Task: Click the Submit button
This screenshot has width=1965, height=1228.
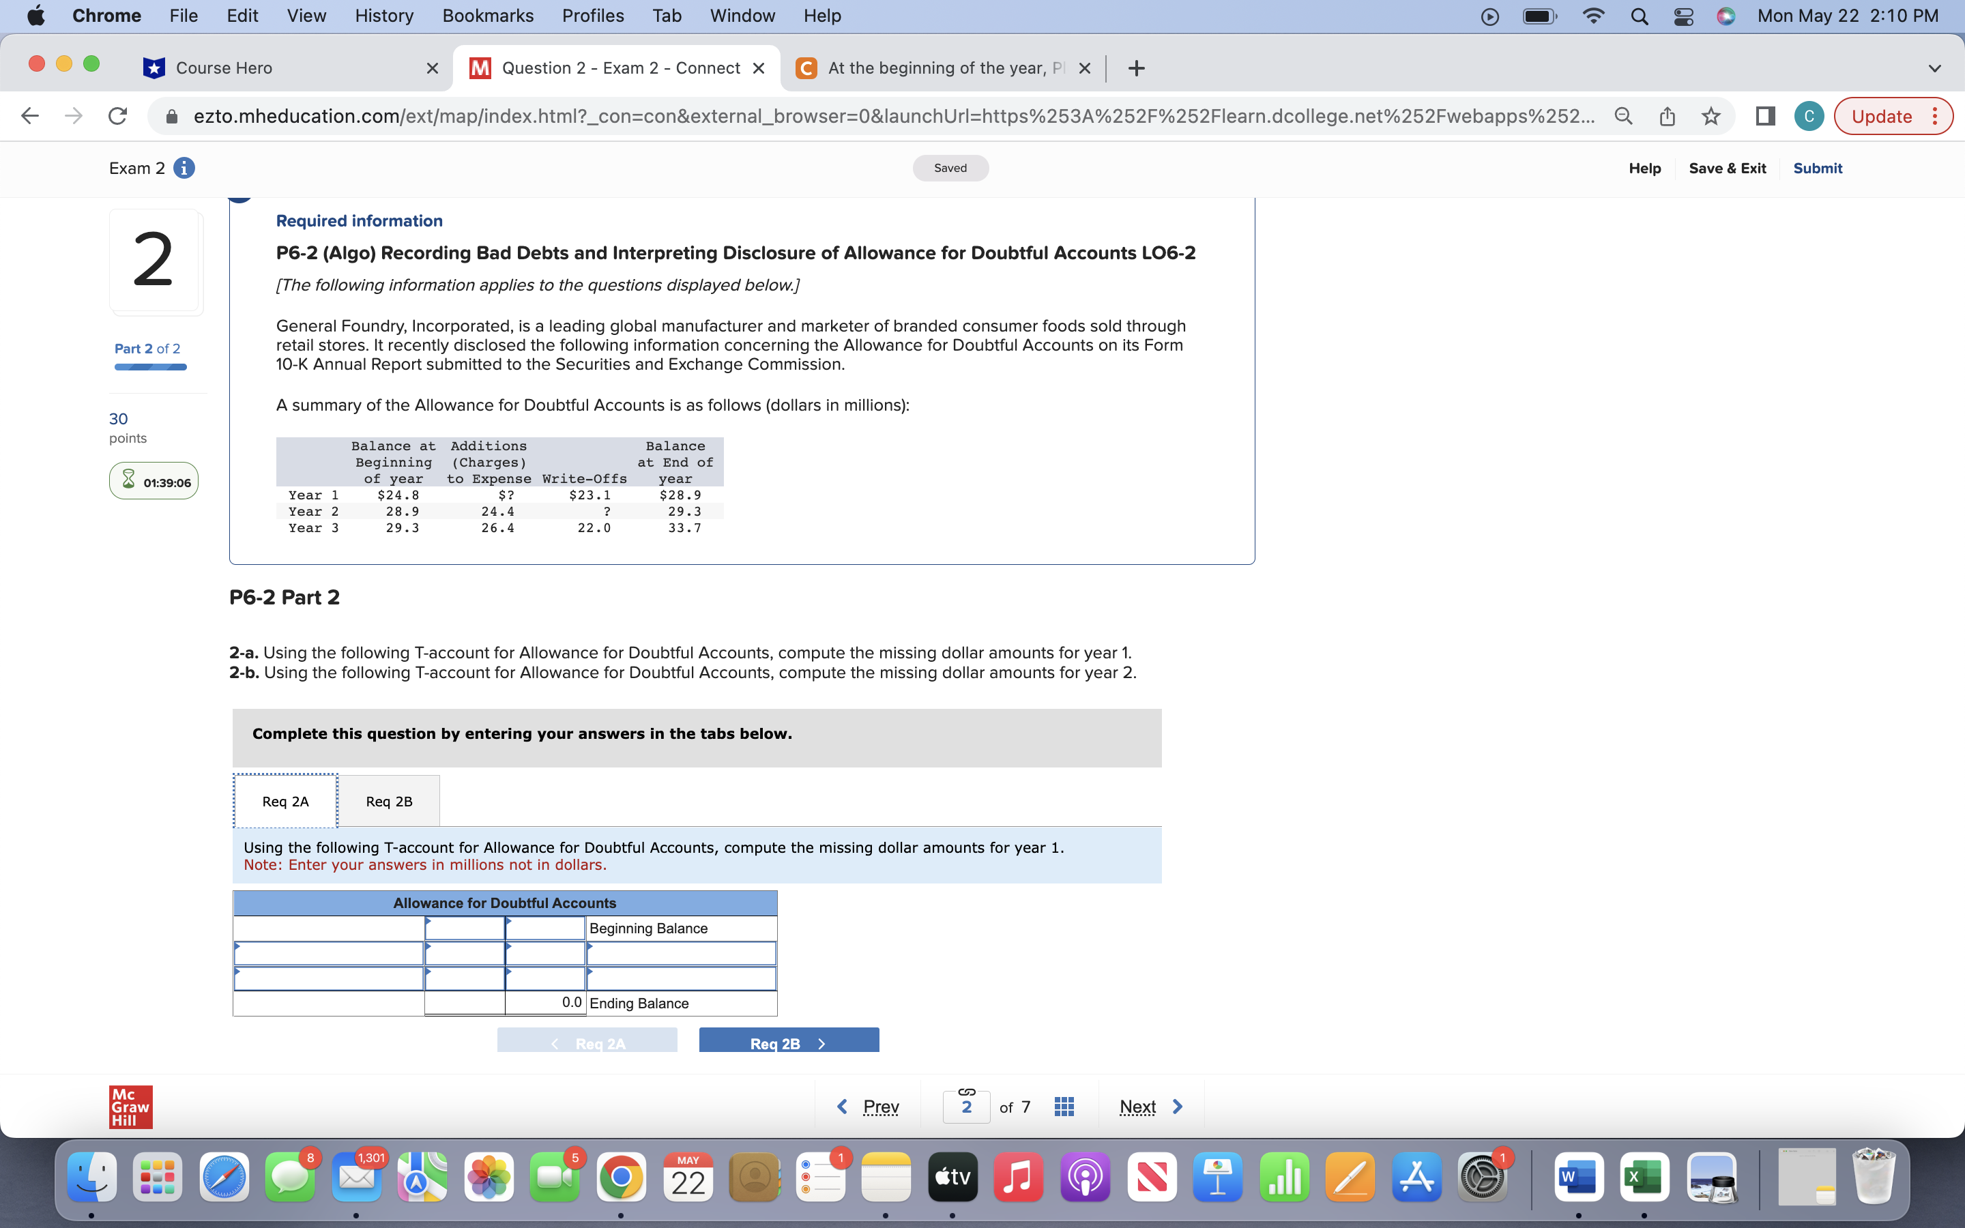Action: click(x=1818, y=168)
